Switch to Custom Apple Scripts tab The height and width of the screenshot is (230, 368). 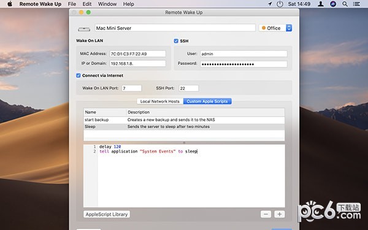coord(207,101)
